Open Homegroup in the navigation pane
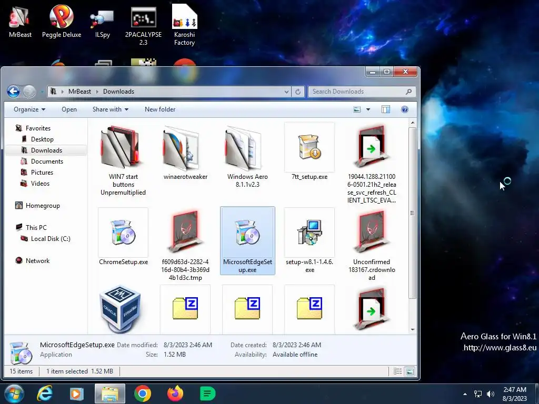This screenshot has height=404, width=539. click(x=43, y=206)
